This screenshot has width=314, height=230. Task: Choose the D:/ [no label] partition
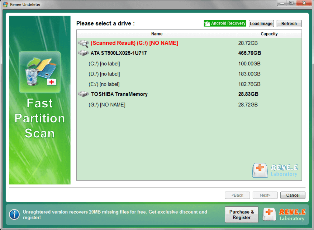104,74
